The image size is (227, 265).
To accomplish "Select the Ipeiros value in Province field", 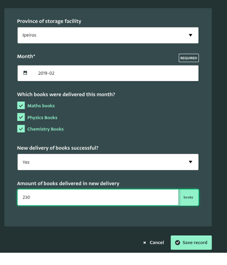I will click(29, 35).
